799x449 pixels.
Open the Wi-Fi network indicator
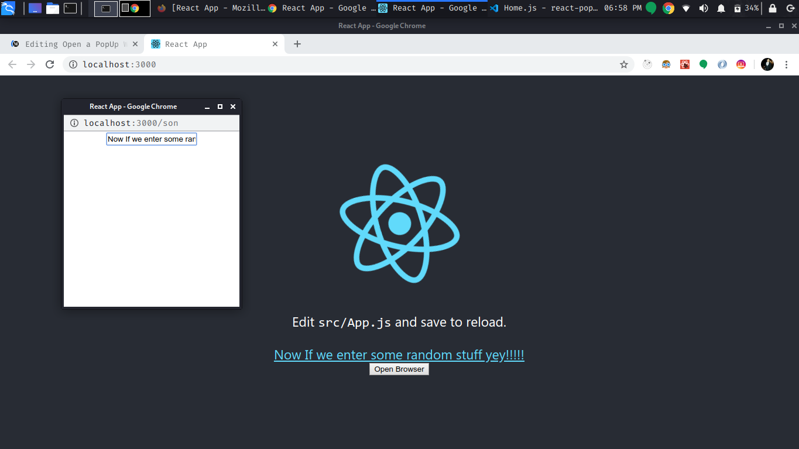pos(686,8)
